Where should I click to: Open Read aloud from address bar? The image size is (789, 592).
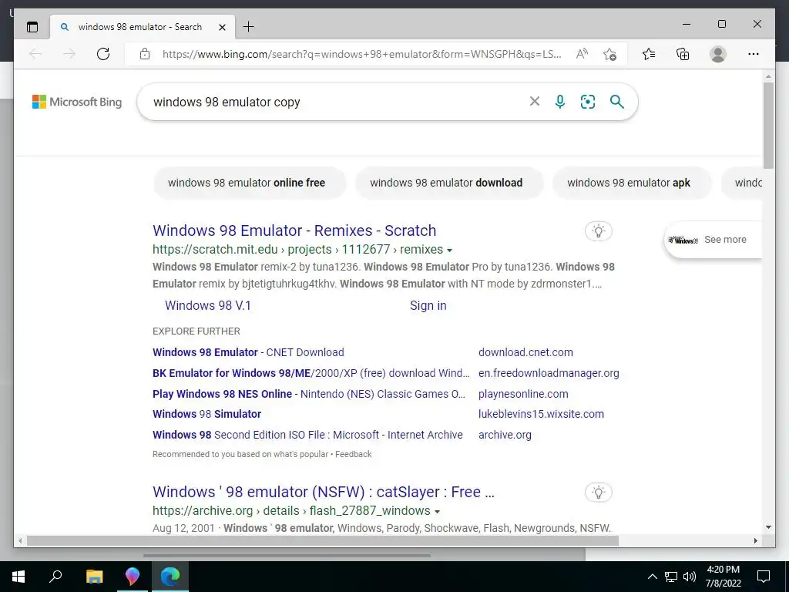pos(582,54)
